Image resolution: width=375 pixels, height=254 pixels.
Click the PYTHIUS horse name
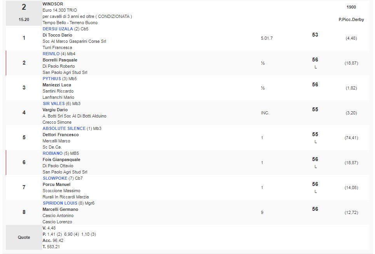click(52, 79)
